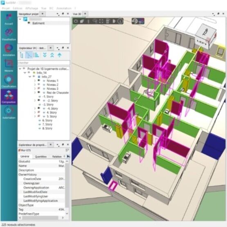Open the Projet menu
227x227 pixels.
[x=6, y=8]
